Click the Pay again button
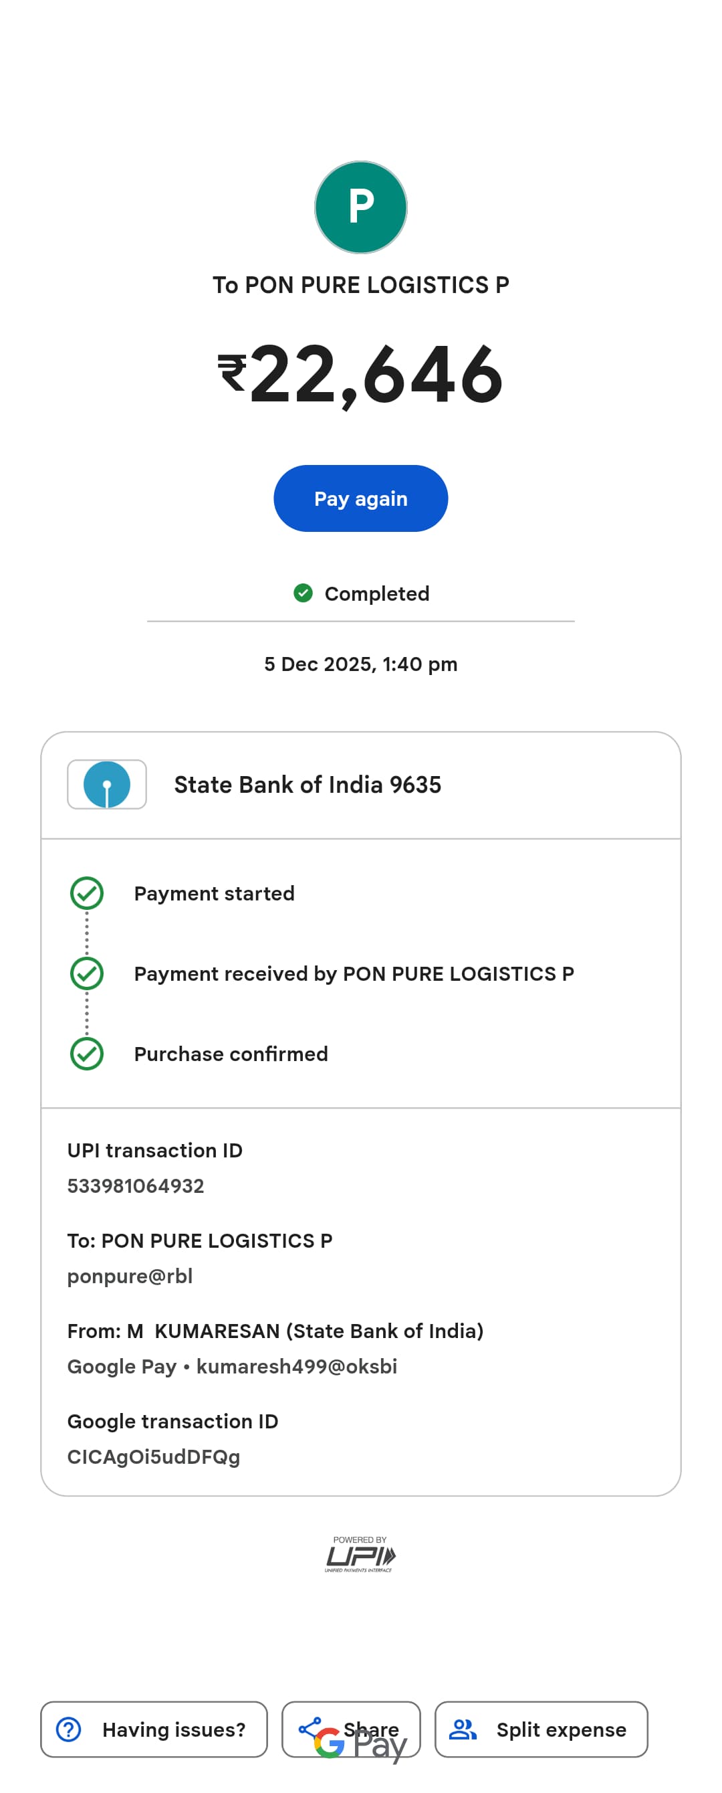Screen dimensions: 722x1793 tap(360, 498)
